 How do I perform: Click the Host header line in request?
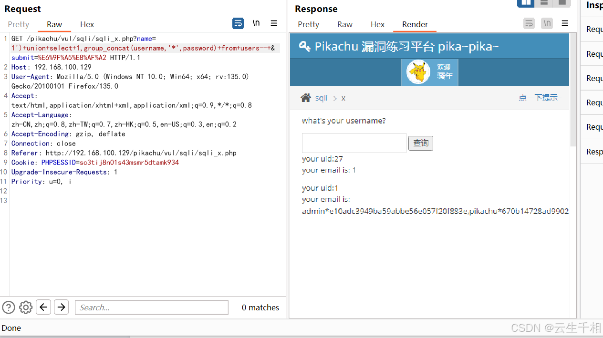[52, 67]
